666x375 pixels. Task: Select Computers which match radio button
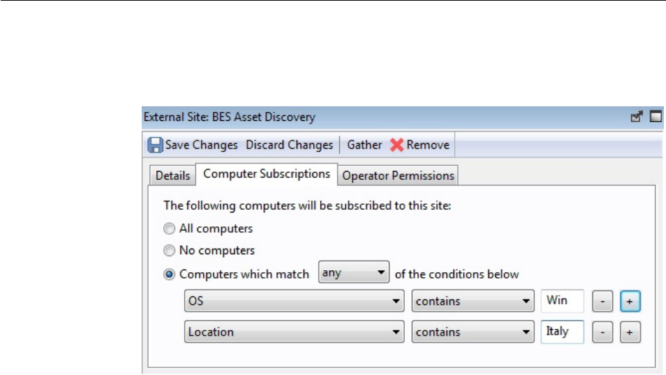pyautogui.click(x=169, y=274)
